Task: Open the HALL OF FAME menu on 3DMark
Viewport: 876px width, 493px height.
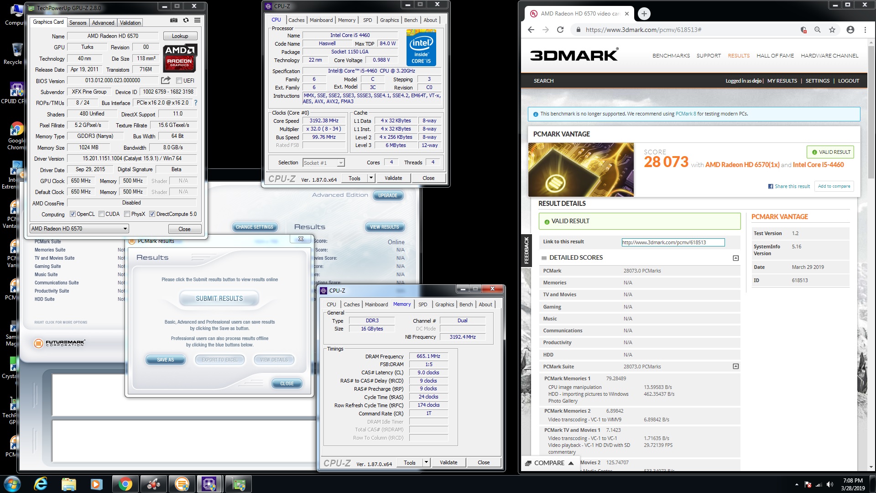Action: coord(775,56)
